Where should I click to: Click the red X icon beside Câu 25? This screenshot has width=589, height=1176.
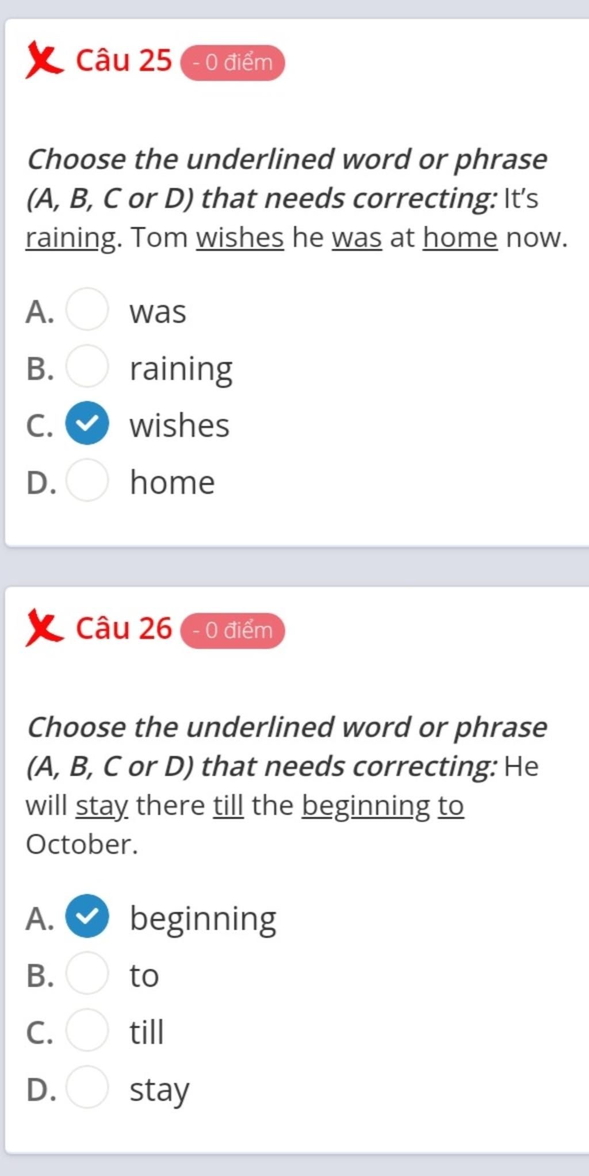click(43, 60)
